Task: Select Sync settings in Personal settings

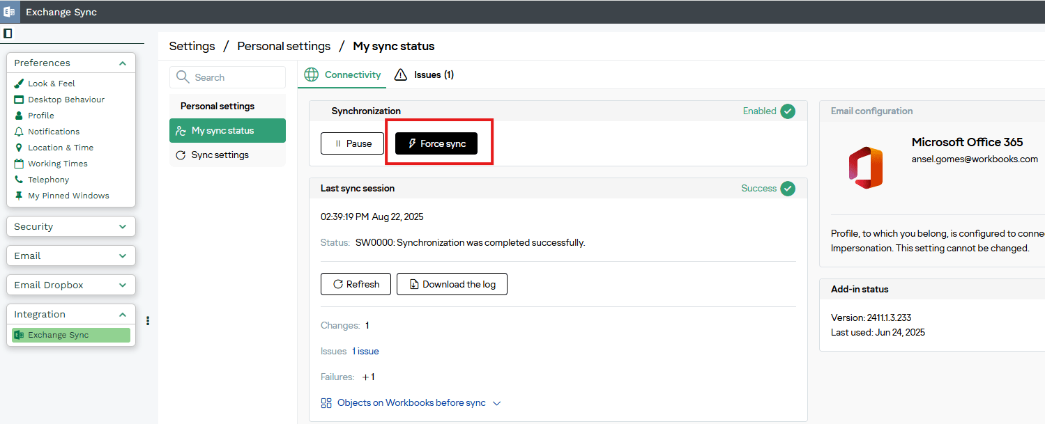Action: 220,155
